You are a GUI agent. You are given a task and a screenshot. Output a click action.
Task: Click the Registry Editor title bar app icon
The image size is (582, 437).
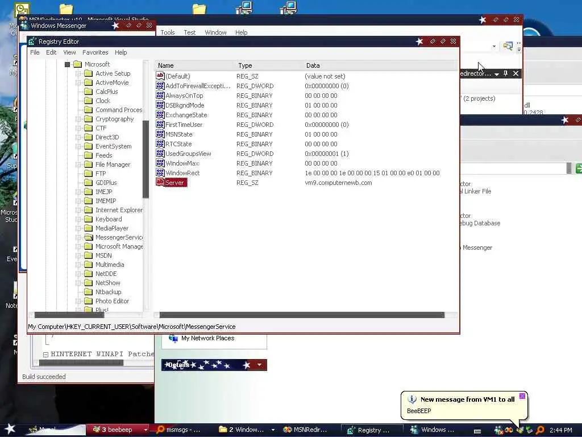[x=32, y=41]
